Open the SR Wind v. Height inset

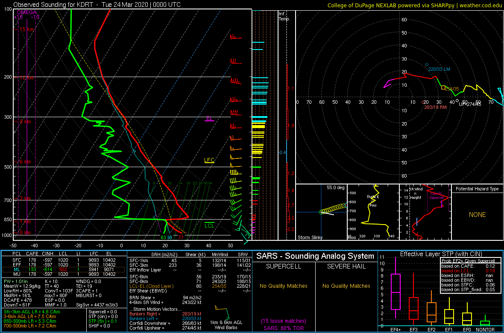click(425, 212)
